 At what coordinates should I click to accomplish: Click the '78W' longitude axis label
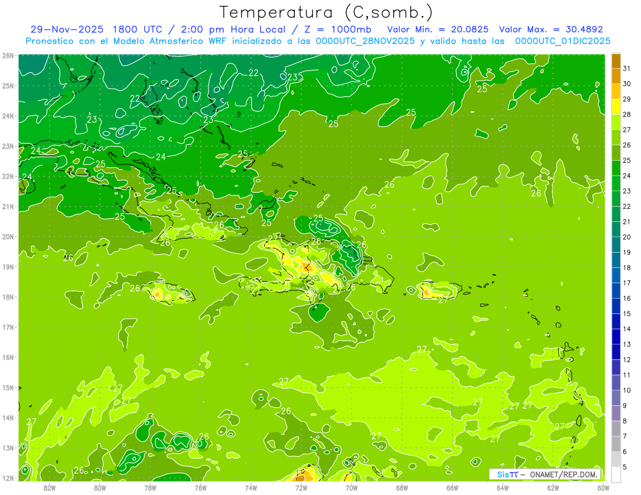pyautogui.click(x=150, y=488)
